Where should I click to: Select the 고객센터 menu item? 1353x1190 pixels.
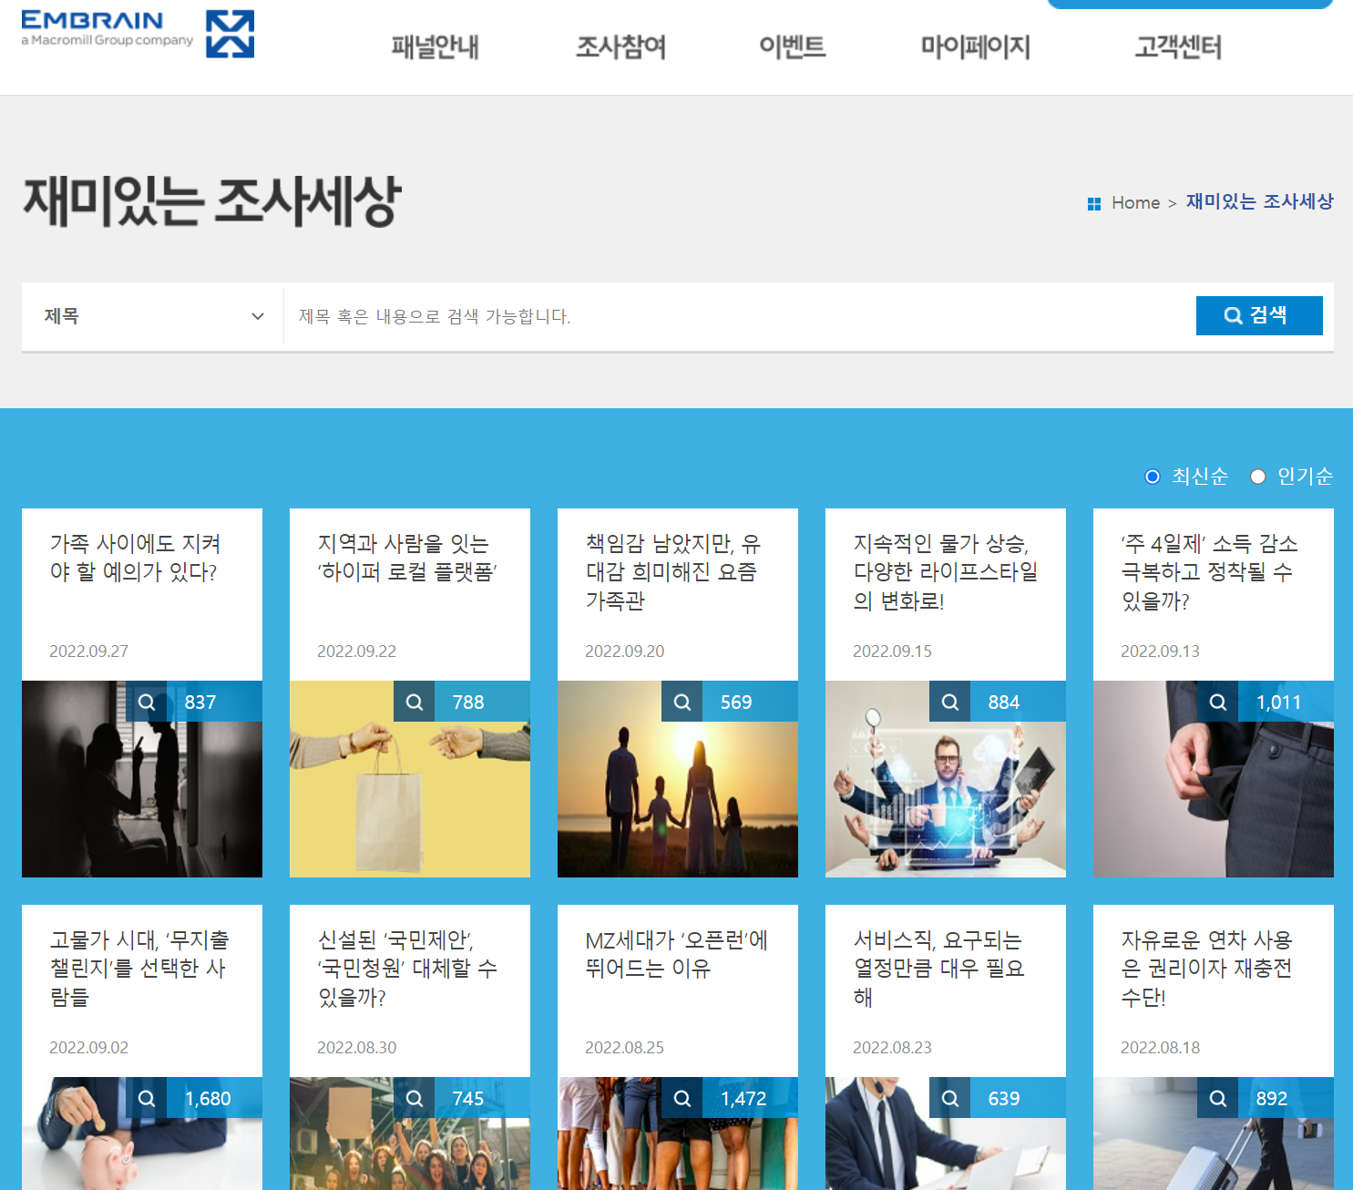click(1177, 46)
